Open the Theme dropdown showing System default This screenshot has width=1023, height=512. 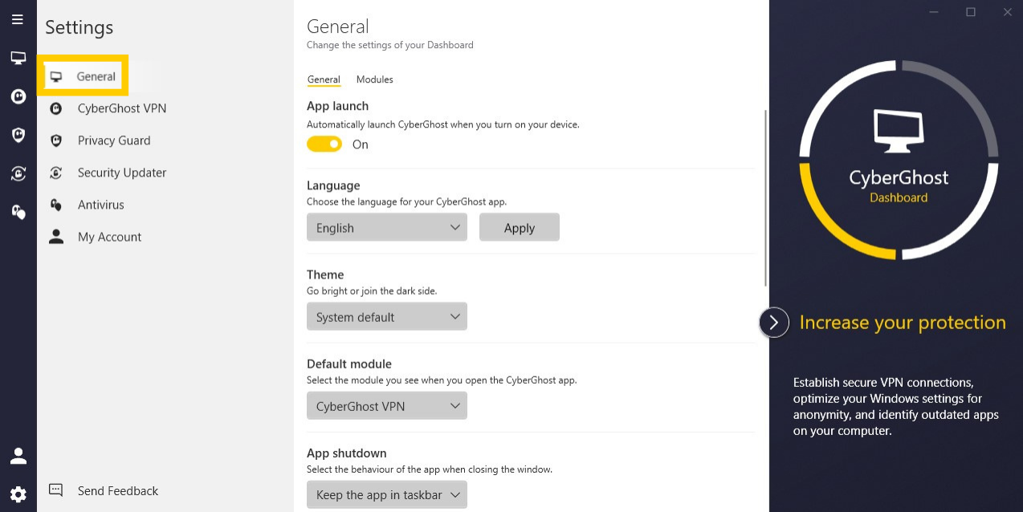tap(387, 317)
